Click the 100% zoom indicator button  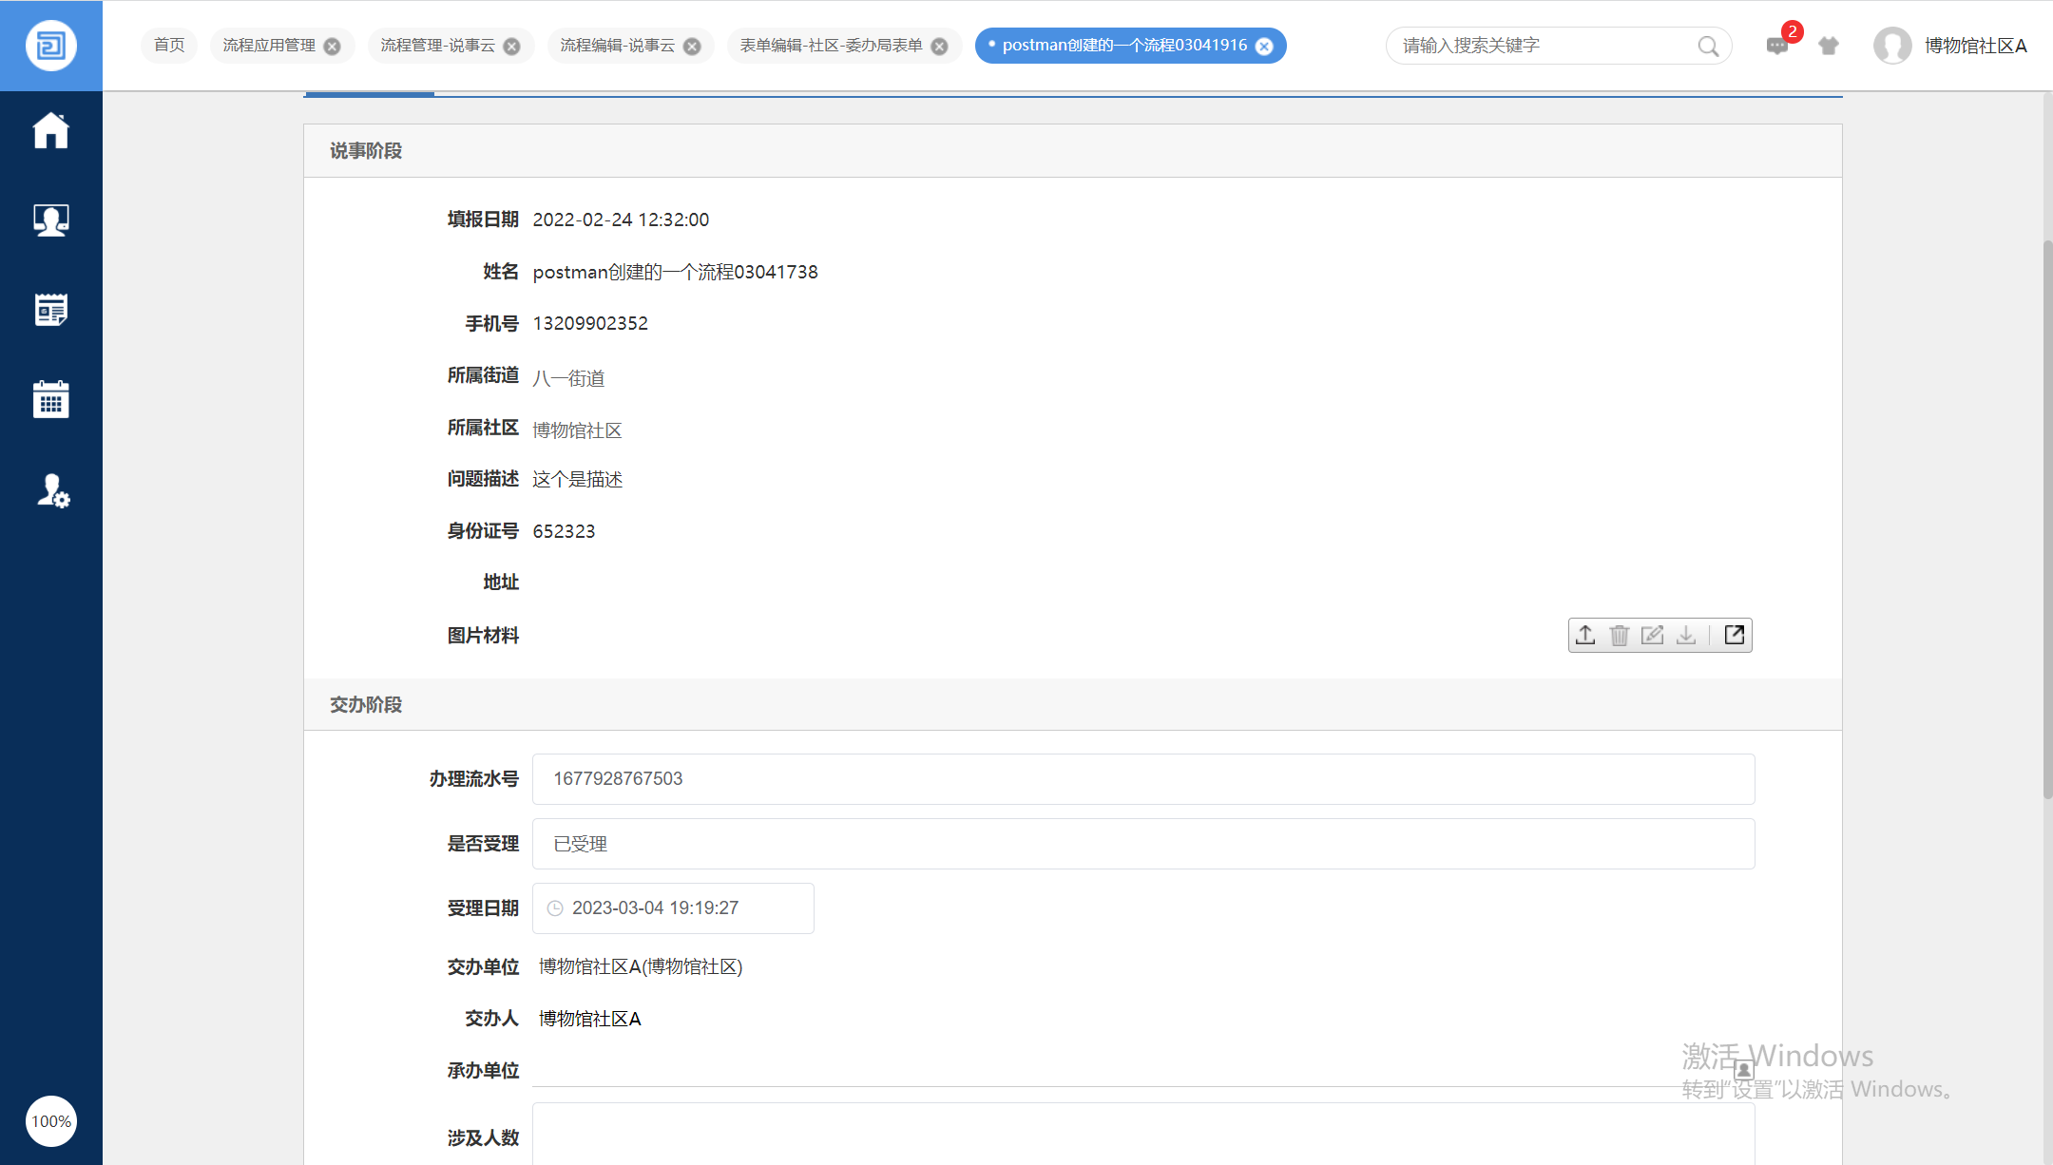pyautogui.click(x=51, y=1121)
